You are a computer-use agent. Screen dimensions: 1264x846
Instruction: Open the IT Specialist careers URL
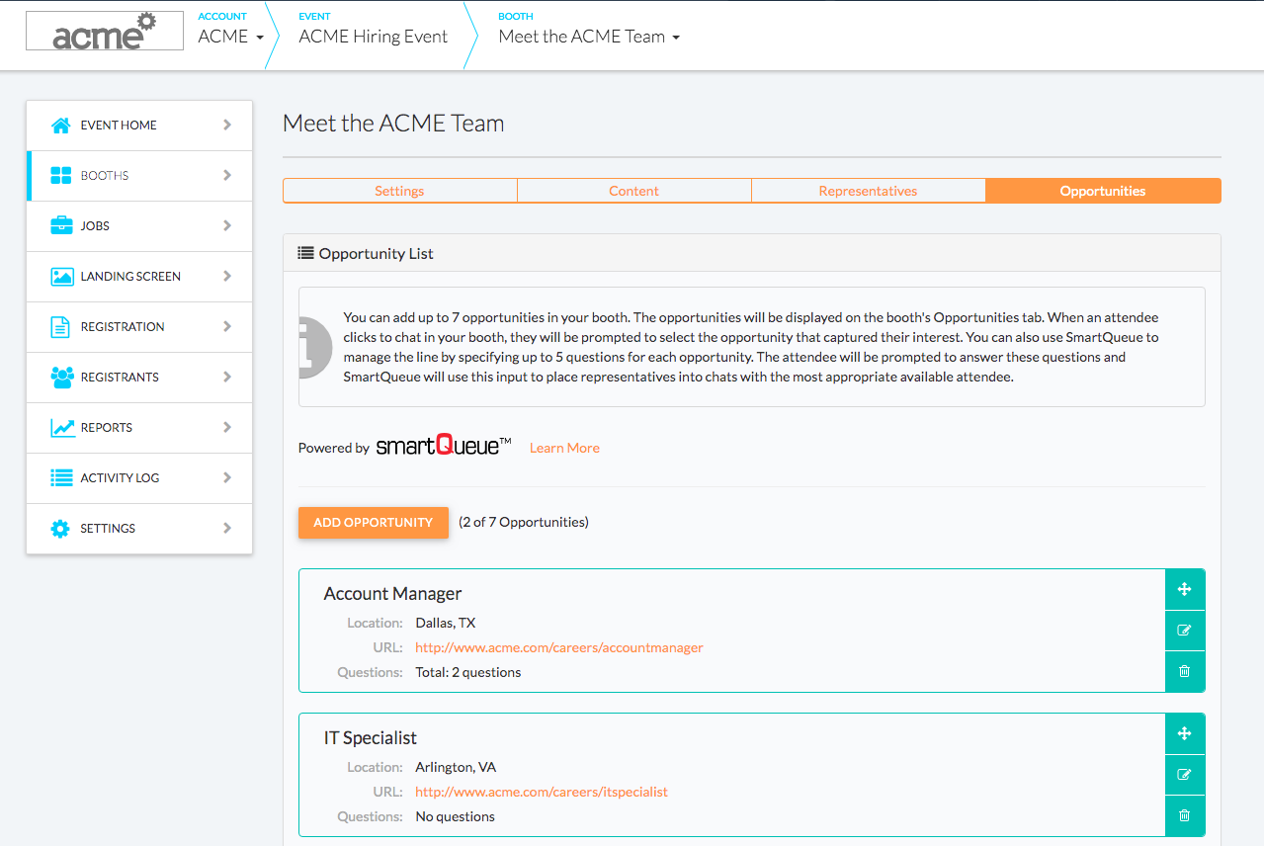pos(542,793)
